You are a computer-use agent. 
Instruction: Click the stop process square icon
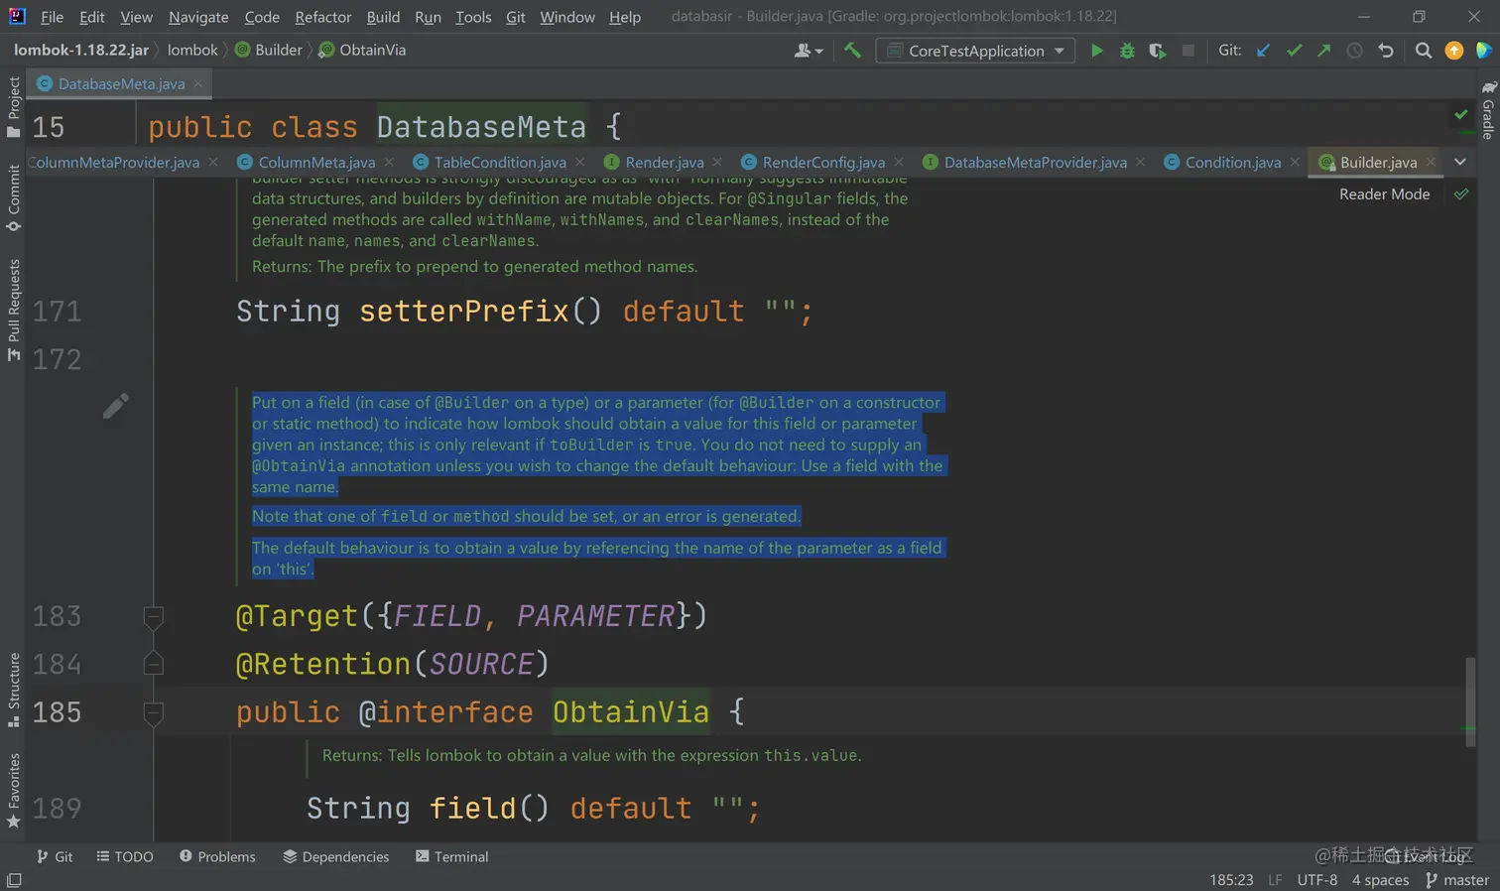pos(1187,51)
